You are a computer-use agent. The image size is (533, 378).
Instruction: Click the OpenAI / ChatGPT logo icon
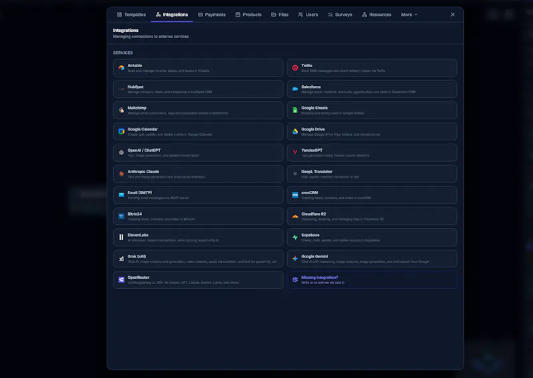tap(121, 152)
